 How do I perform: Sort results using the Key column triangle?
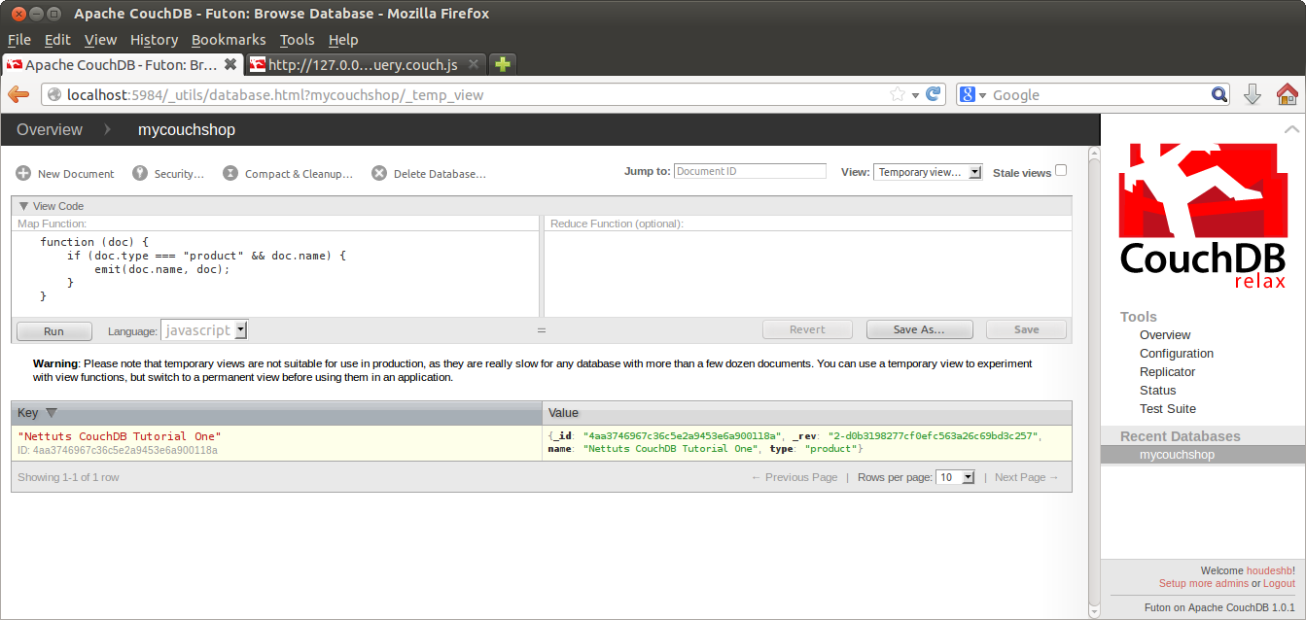[52, 413]
